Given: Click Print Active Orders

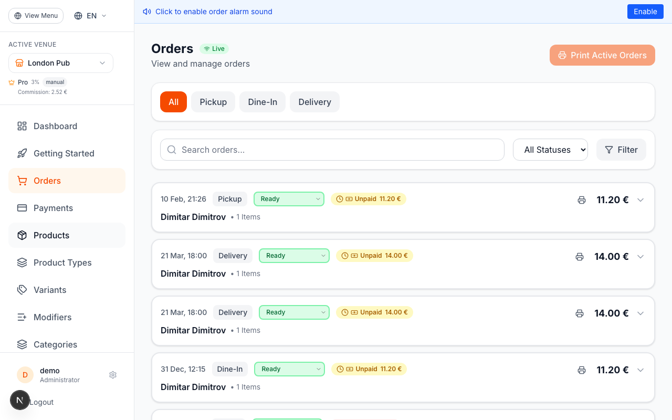Looking at the screenshot, I should tap(602, 55).
